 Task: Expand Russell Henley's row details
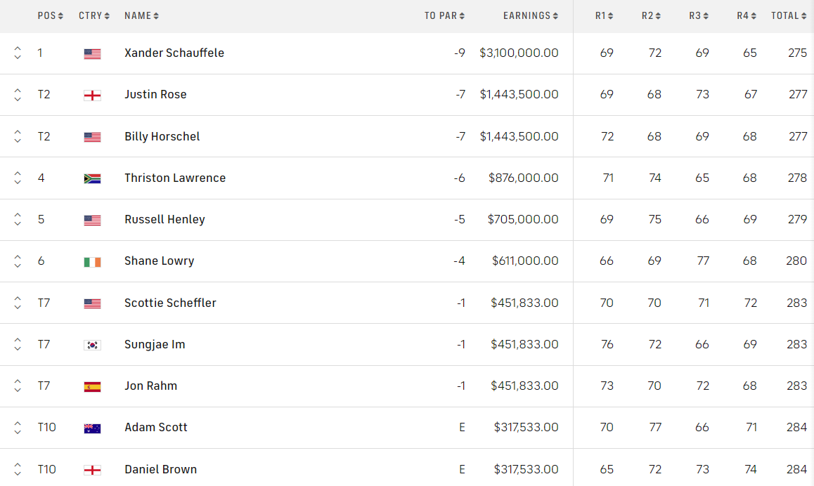pos(18,220)
